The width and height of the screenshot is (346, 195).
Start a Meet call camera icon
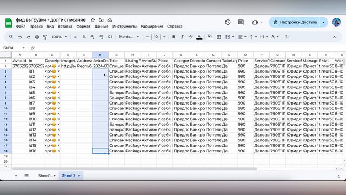coord(255,22)
